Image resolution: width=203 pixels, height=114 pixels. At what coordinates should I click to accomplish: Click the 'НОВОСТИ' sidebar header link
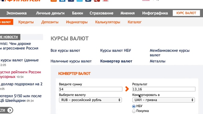point(9,37)
